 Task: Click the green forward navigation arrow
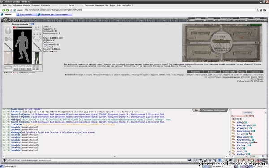7,10
